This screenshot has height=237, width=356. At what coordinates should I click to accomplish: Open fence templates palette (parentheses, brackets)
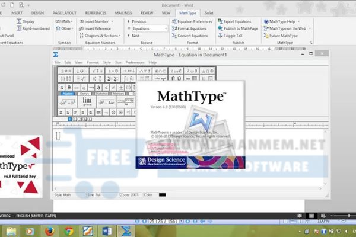66,78
